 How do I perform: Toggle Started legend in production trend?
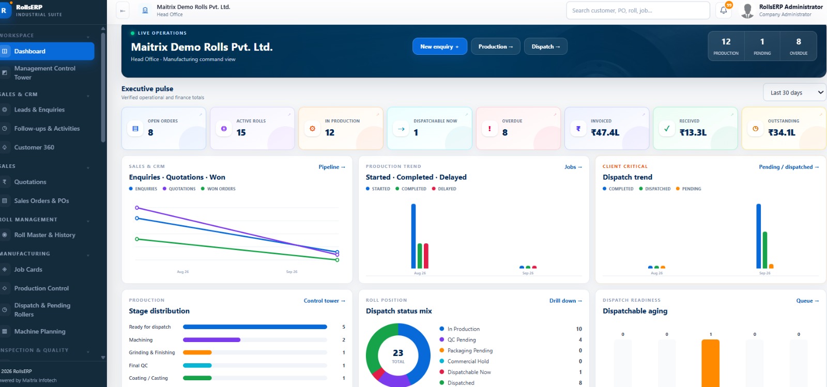(x=378, y=189)
